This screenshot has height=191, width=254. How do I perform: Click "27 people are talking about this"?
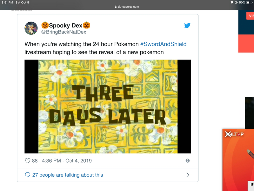pos(68,175)
